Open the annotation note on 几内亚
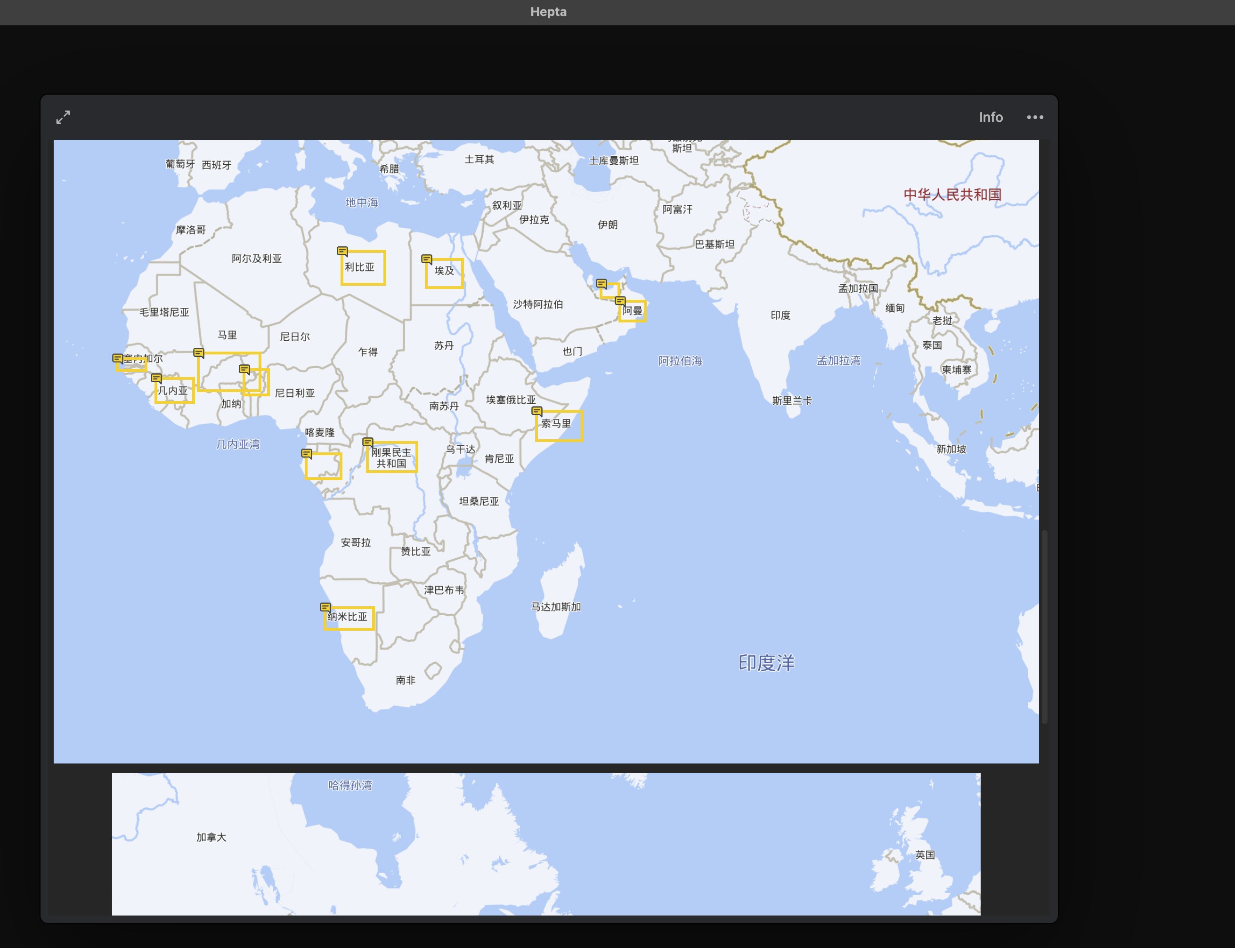Screen dimensions: 1235x948 click(156, 378)
